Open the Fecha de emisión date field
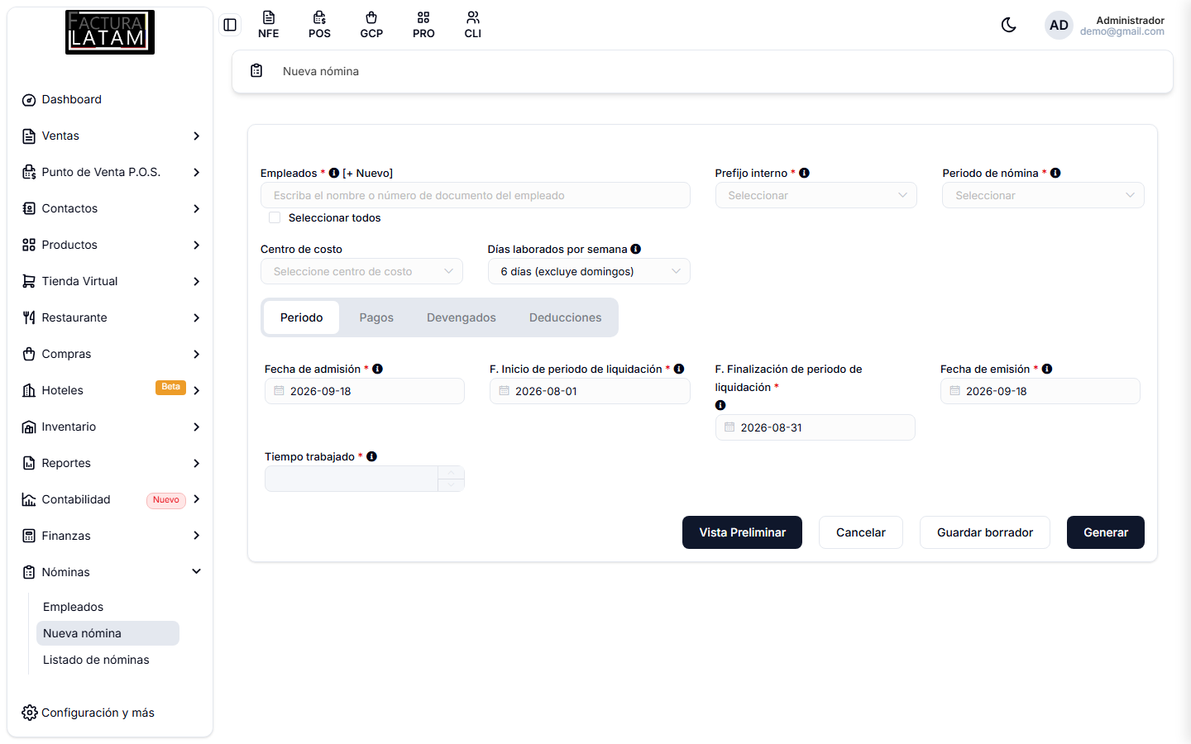Screen dimensions: 1191x744 coord(1040,391)
